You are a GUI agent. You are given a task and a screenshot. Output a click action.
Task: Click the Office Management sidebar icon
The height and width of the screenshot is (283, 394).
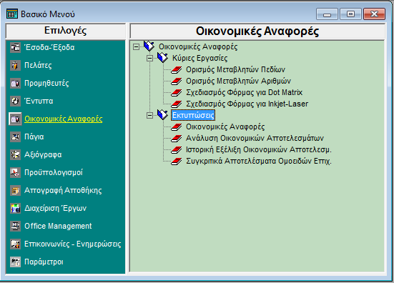coord(15,226)
